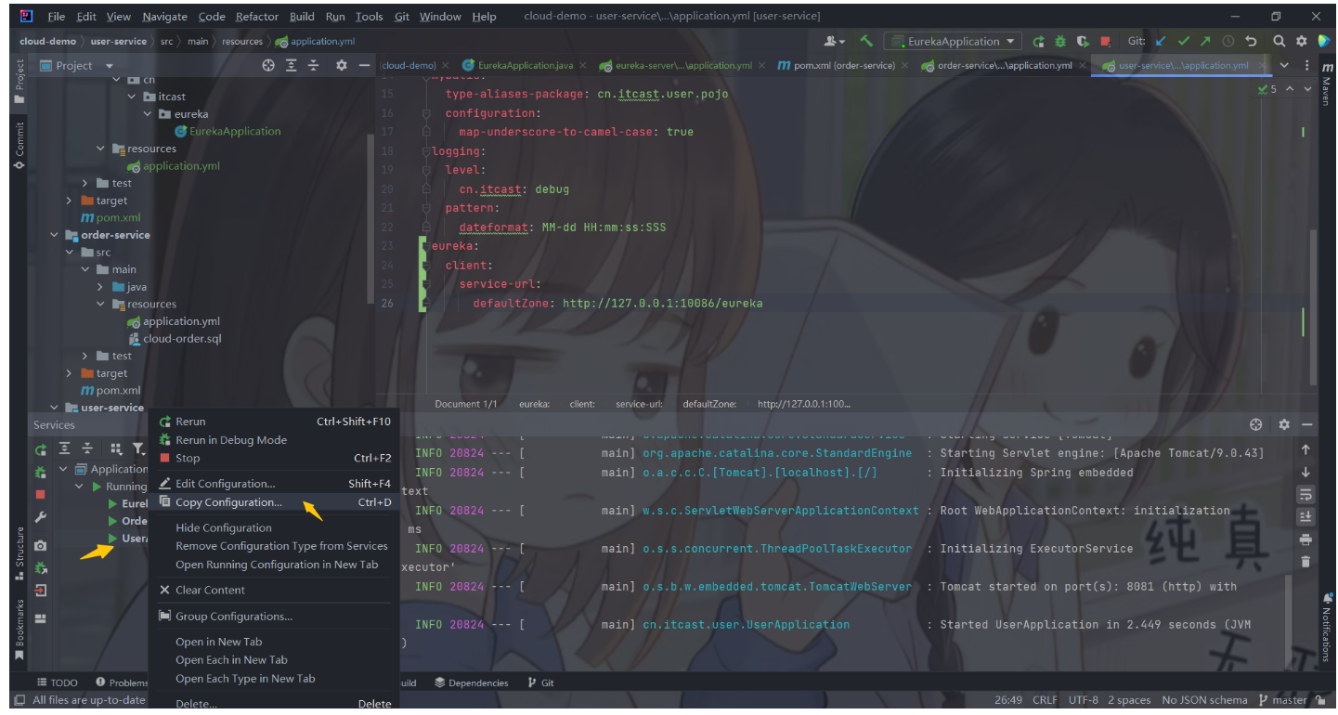
Task: Click the Debug bug icon in main toolbar
Action: tap(1059, 41)
